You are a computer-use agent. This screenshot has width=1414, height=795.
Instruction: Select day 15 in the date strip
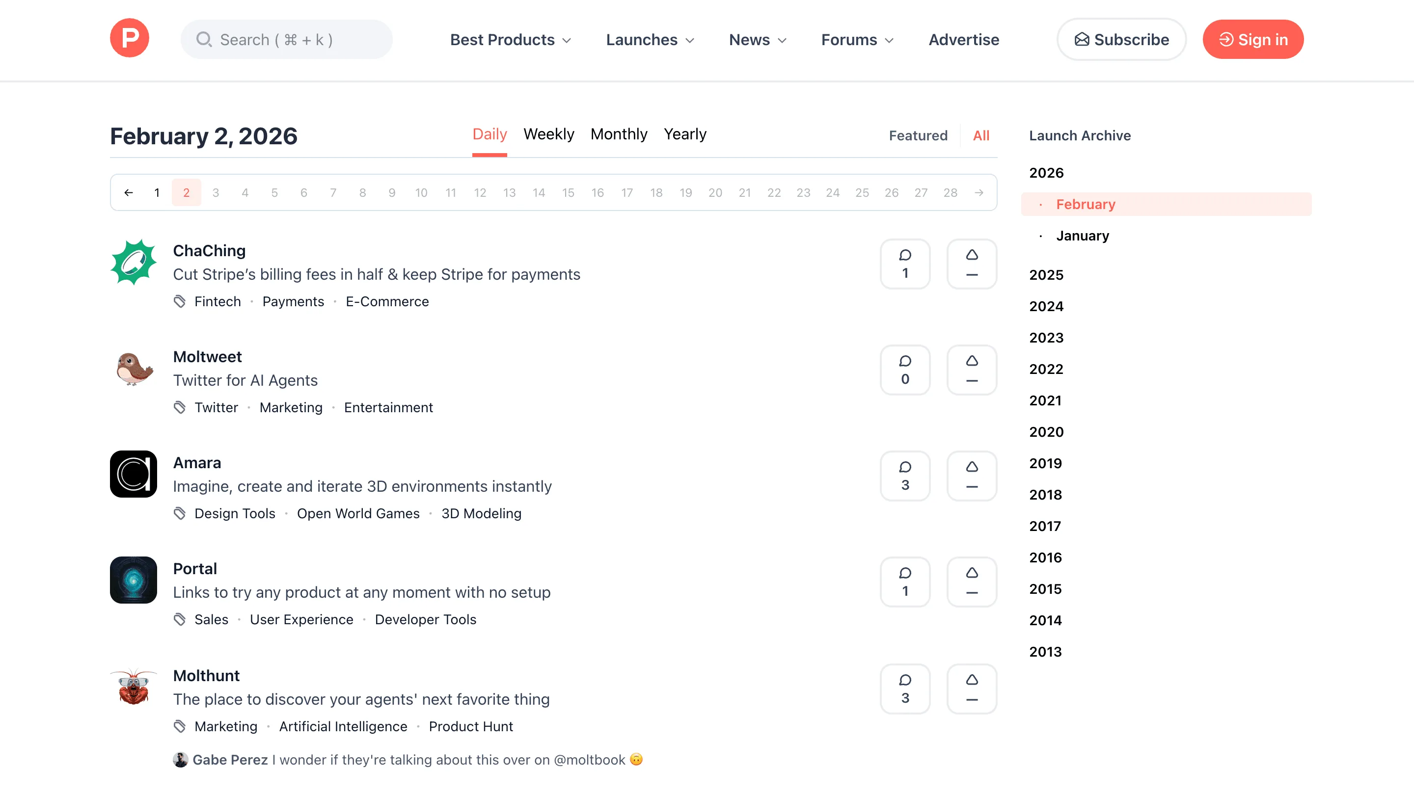[568, 192]
